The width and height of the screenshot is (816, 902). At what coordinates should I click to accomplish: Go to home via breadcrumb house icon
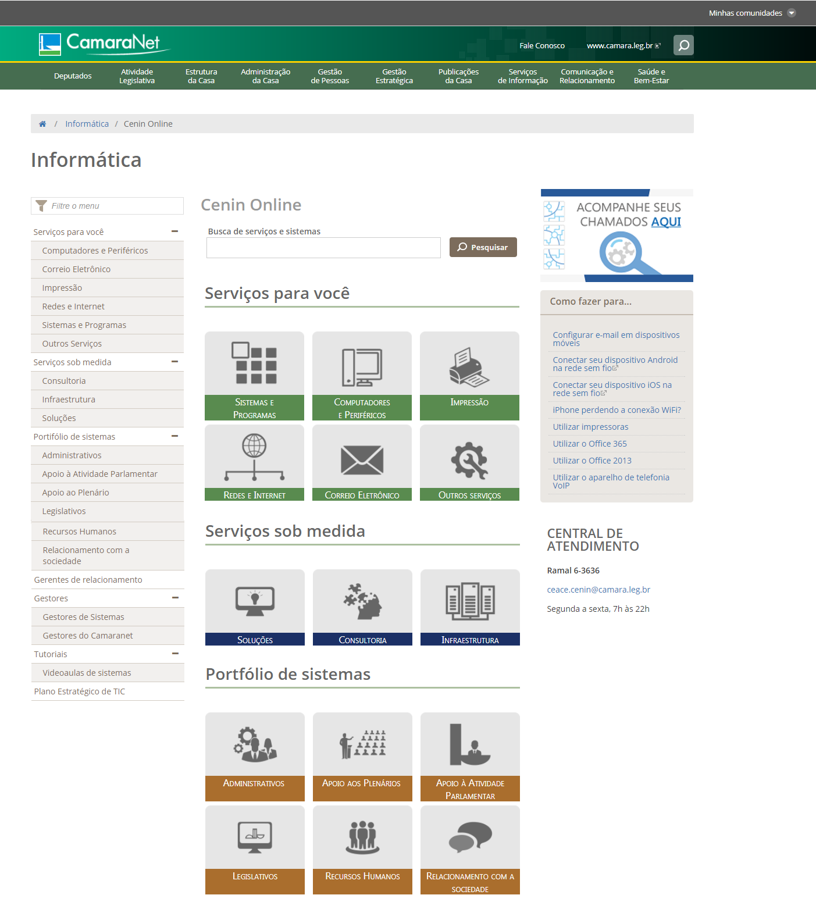click(42, 124)
